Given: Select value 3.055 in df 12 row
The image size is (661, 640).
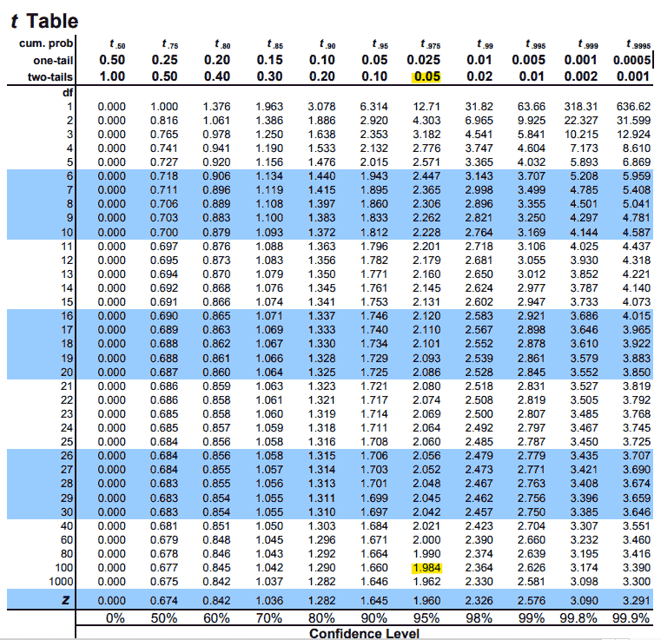Looking at the screenshot, I should [x=532, y=261].
